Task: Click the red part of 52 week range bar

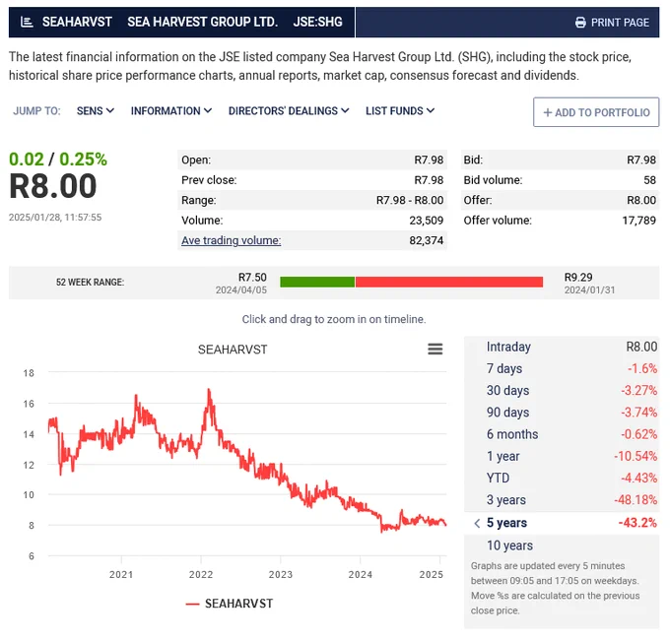Action: [449, 282]
